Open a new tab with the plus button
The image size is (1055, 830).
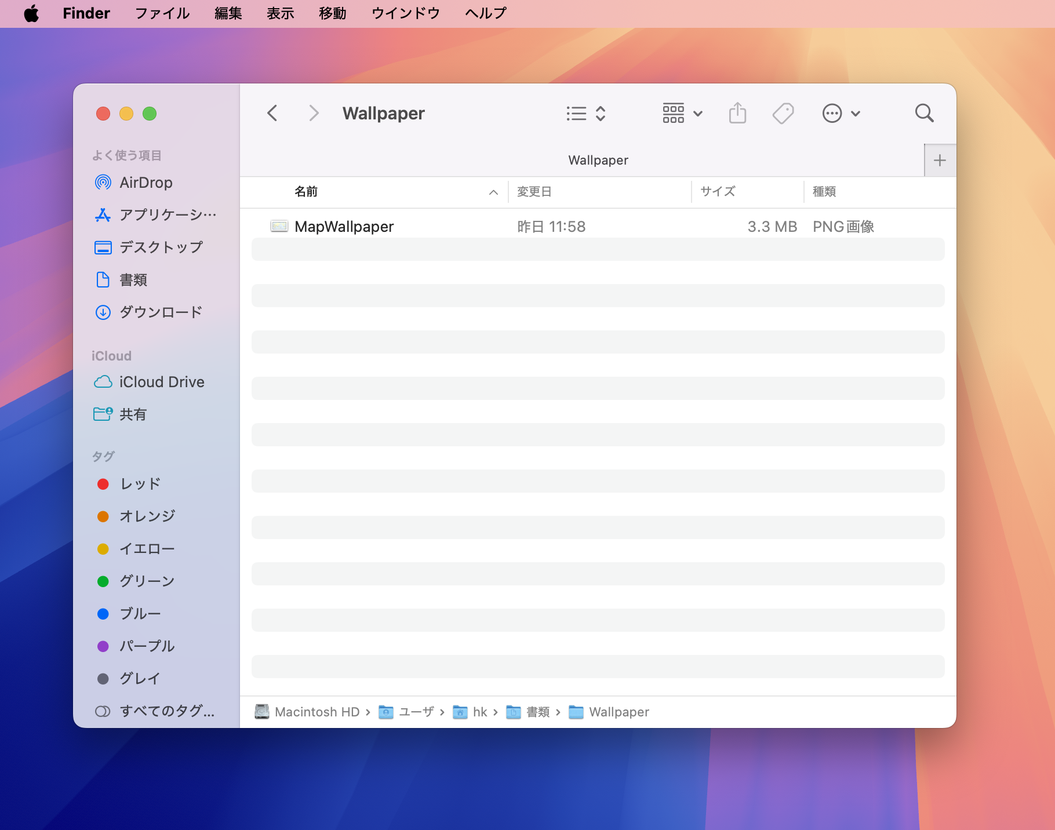point(940,160)
